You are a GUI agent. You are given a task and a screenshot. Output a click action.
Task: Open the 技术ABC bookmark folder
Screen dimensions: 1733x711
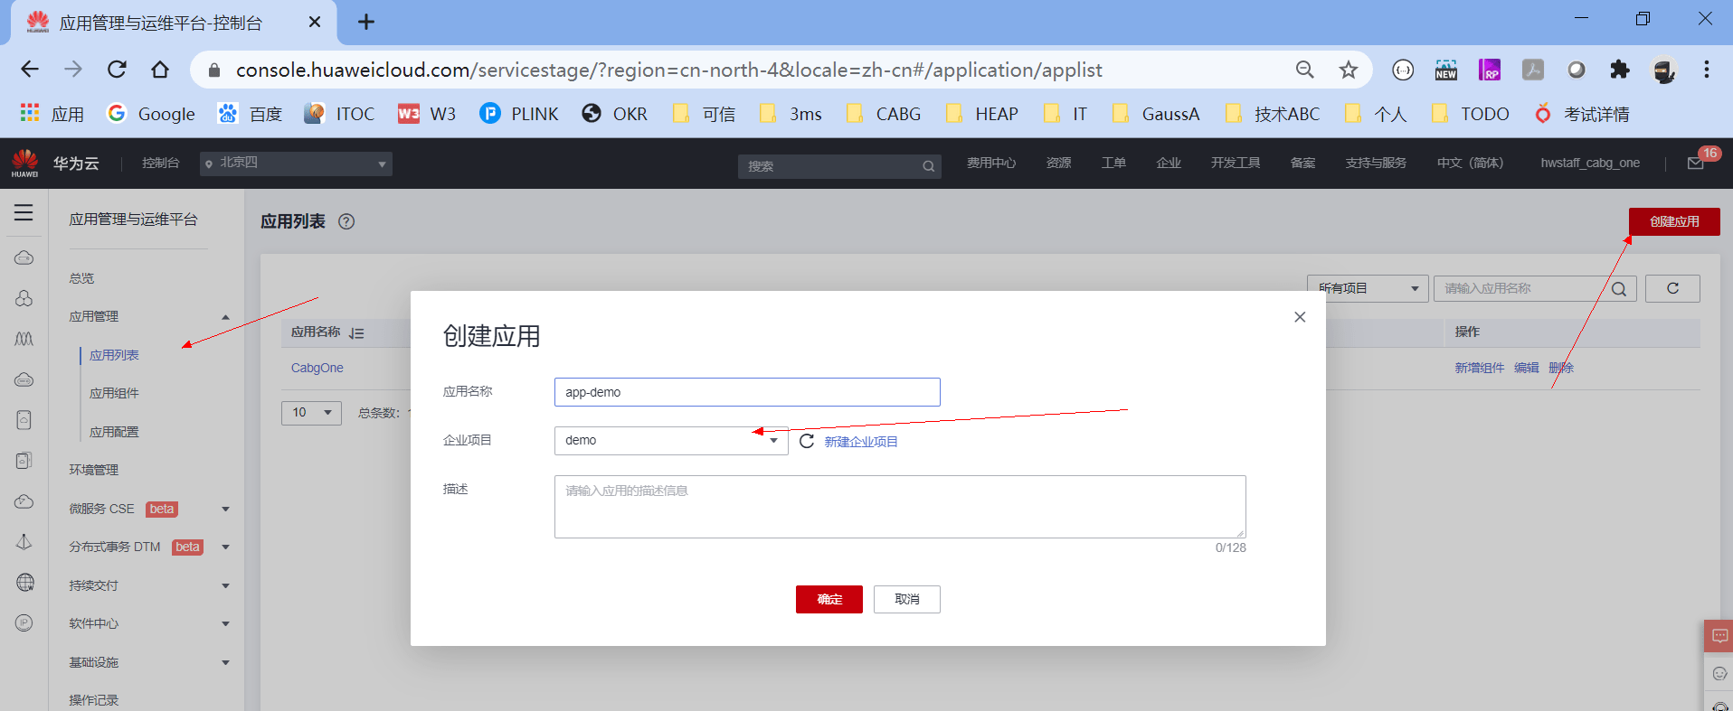(1273, 114)
